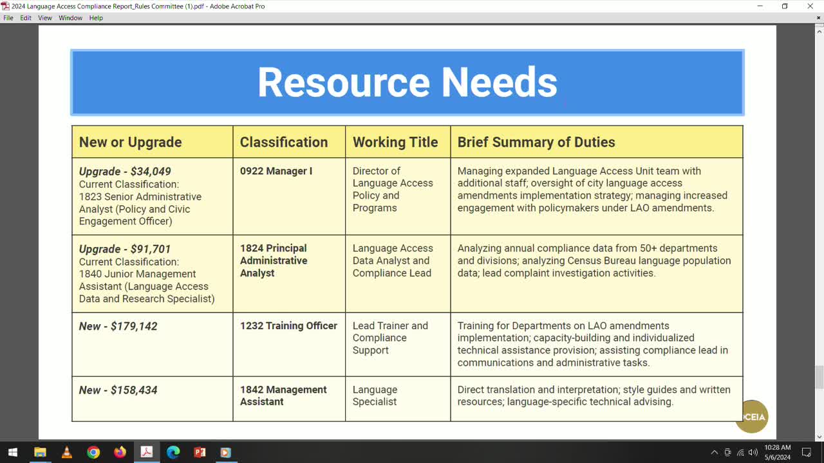Open File Explorer from the taskbar

point(40,452)
